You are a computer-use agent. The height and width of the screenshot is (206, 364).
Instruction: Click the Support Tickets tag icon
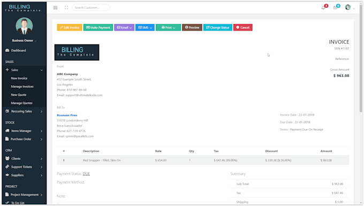click(7, 166)
